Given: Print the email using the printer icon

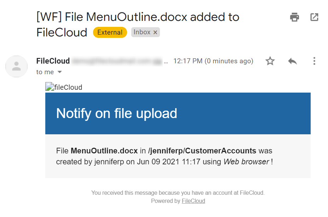Looking at the screenshot, I should (294, 17).
